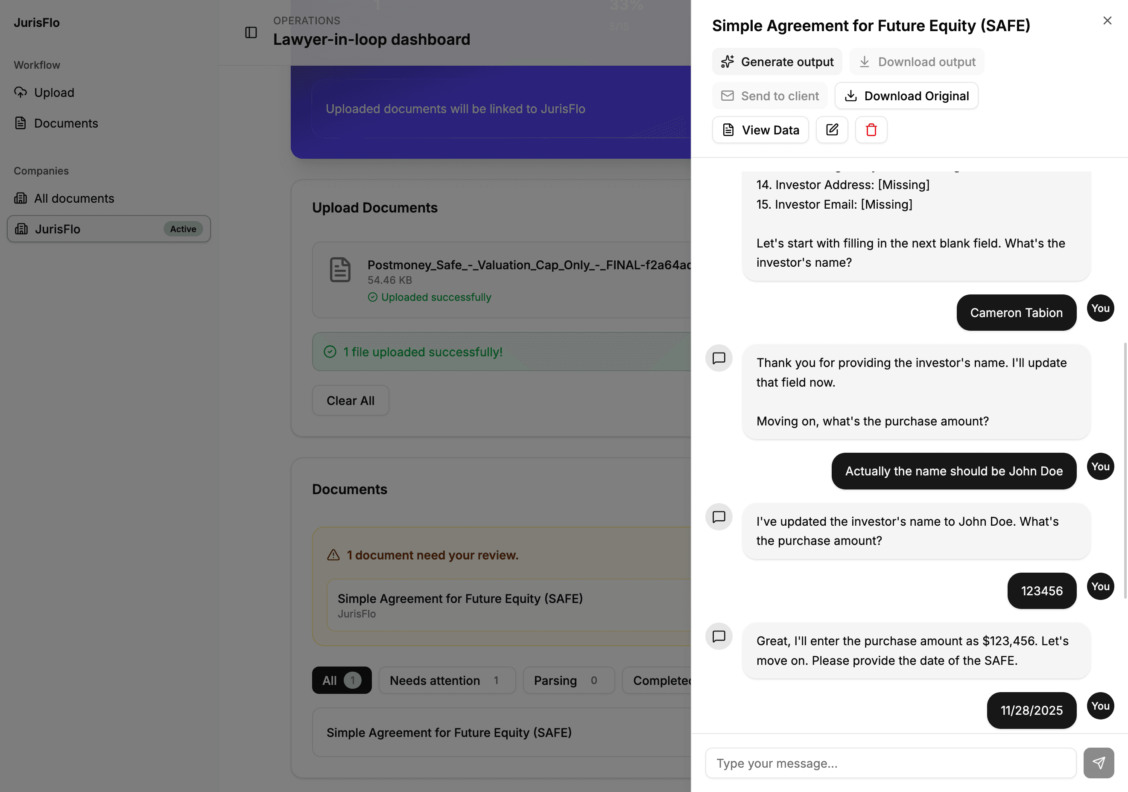This screenshot has width=1128, height=792.
Task: Toggle the sidebar panel icon beside OPERATIONS
Action: coord(251,32)
